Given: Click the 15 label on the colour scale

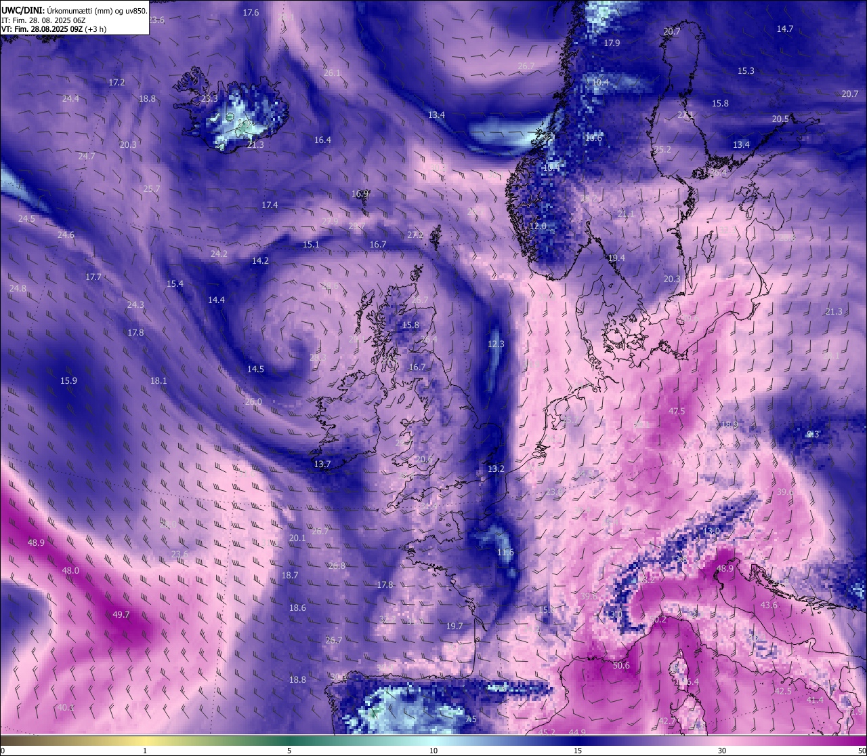Looking at the screenshot, I should [578, 751].
